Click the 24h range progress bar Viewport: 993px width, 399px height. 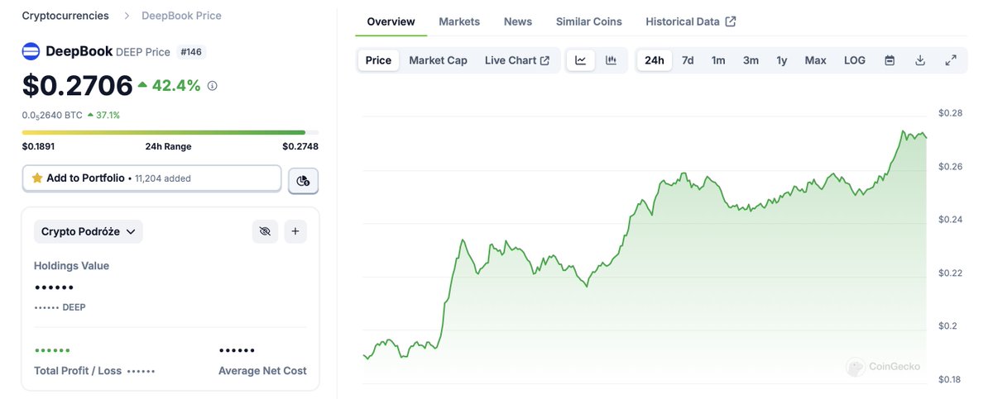pyautogui.click(x=170, y=132)
